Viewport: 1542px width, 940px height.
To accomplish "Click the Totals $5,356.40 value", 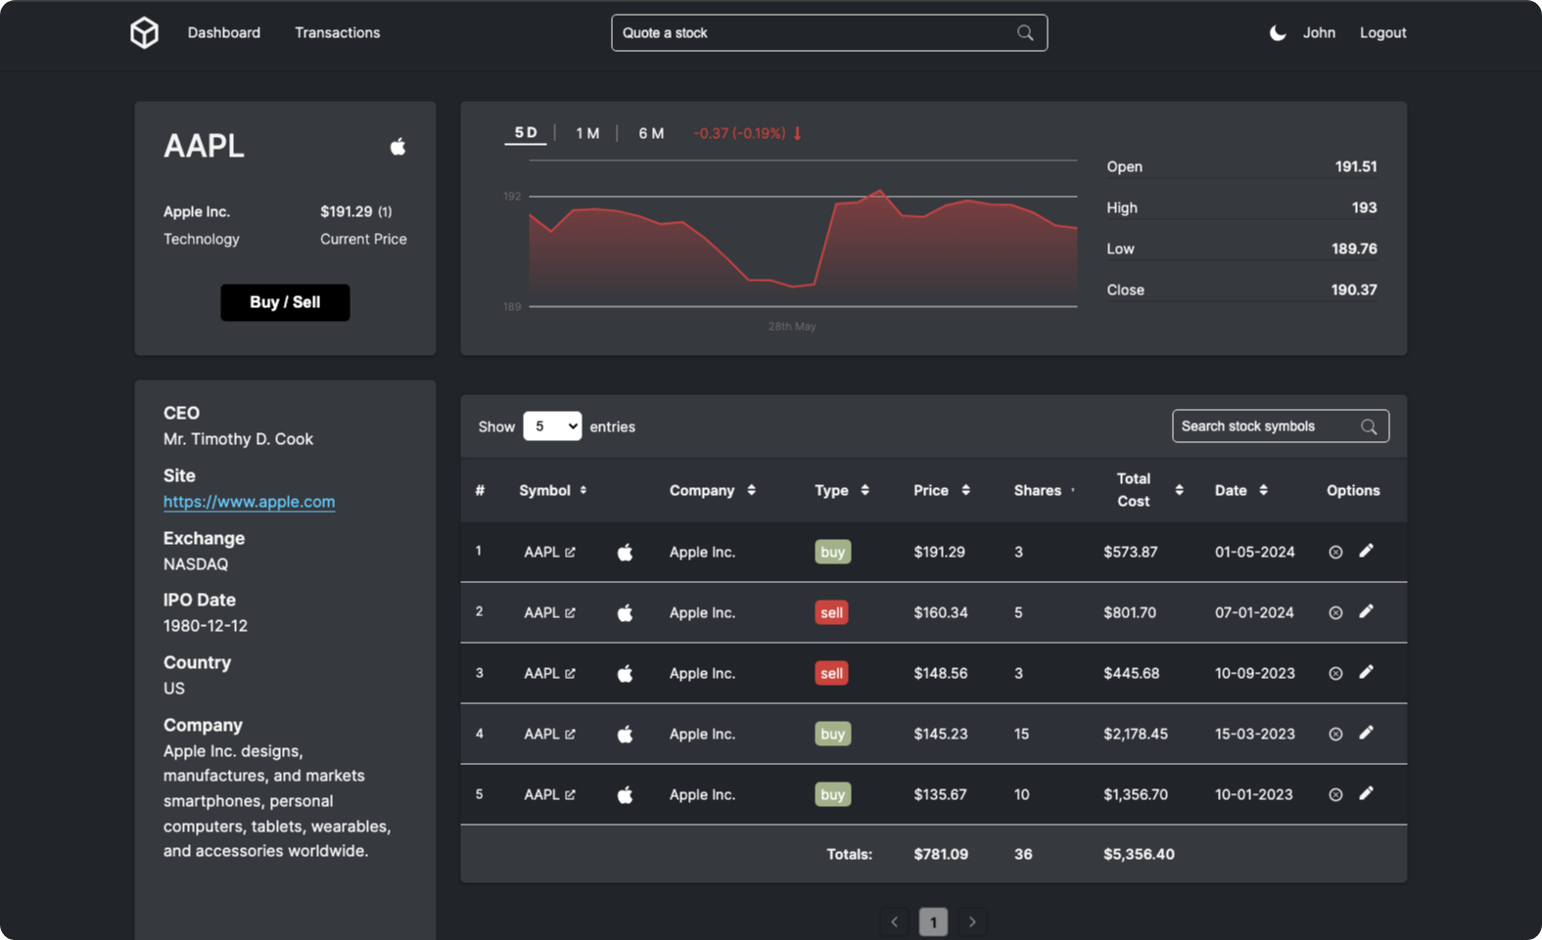I will tap(1139, 854).
